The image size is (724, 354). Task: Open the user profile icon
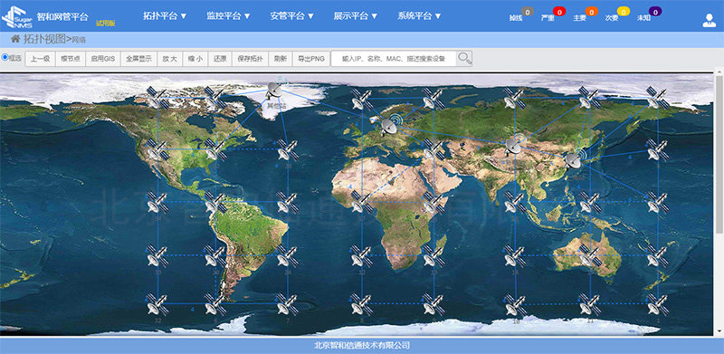tap(709, 20)
